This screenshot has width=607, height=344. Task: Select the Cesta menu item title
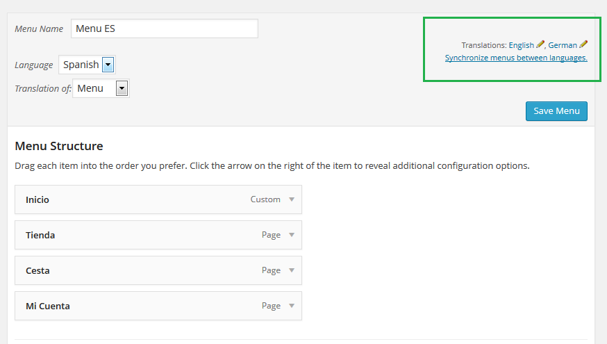click(x=38, y=271)
